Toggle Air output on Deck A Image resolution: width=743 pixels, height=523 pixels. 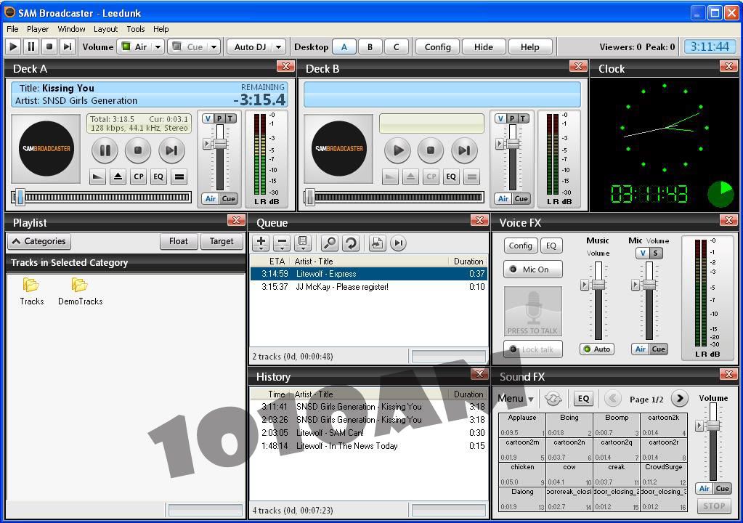tap(211, 198)
